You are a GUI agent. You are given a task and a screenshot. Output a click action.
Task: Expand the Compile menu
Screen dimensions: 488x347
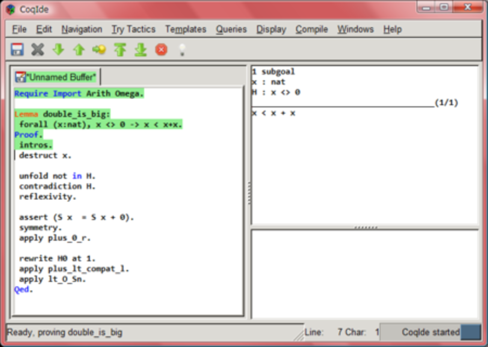pyautogui.click(x=311, y=29)
